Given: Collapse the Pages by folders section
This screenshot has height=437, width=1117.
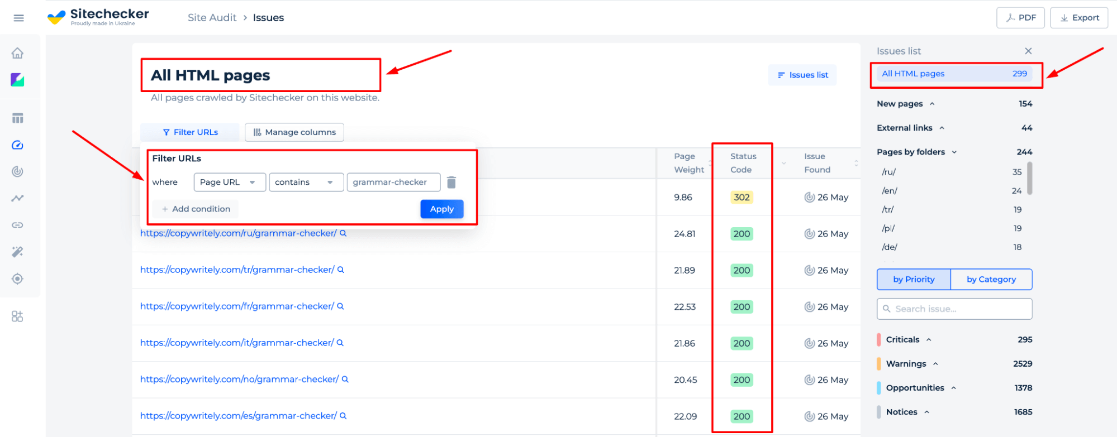Looking at the screenshot, I should [x=954, y=152].
